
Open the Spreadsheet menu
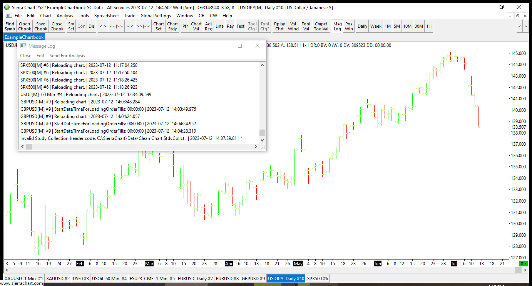click(107, 16)
